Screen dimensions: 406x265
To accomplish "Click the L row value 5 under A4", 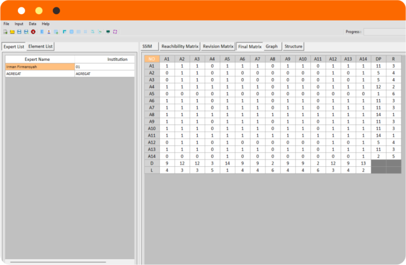I will pyautogui.click(x=212, y=170).
